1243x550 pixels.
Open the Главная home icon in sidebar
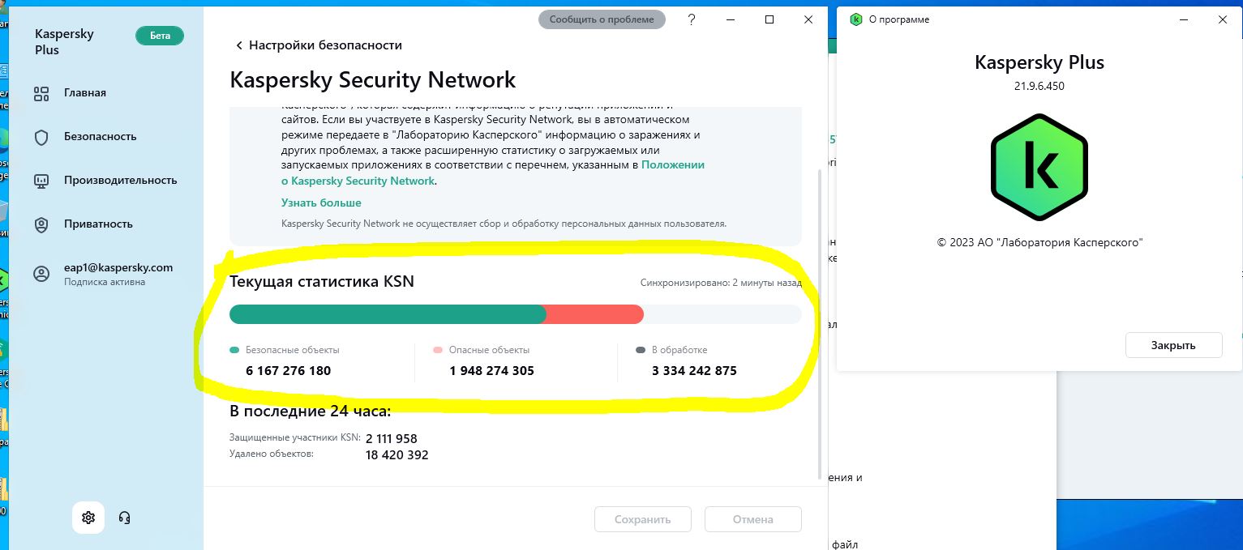coord(41,93)
